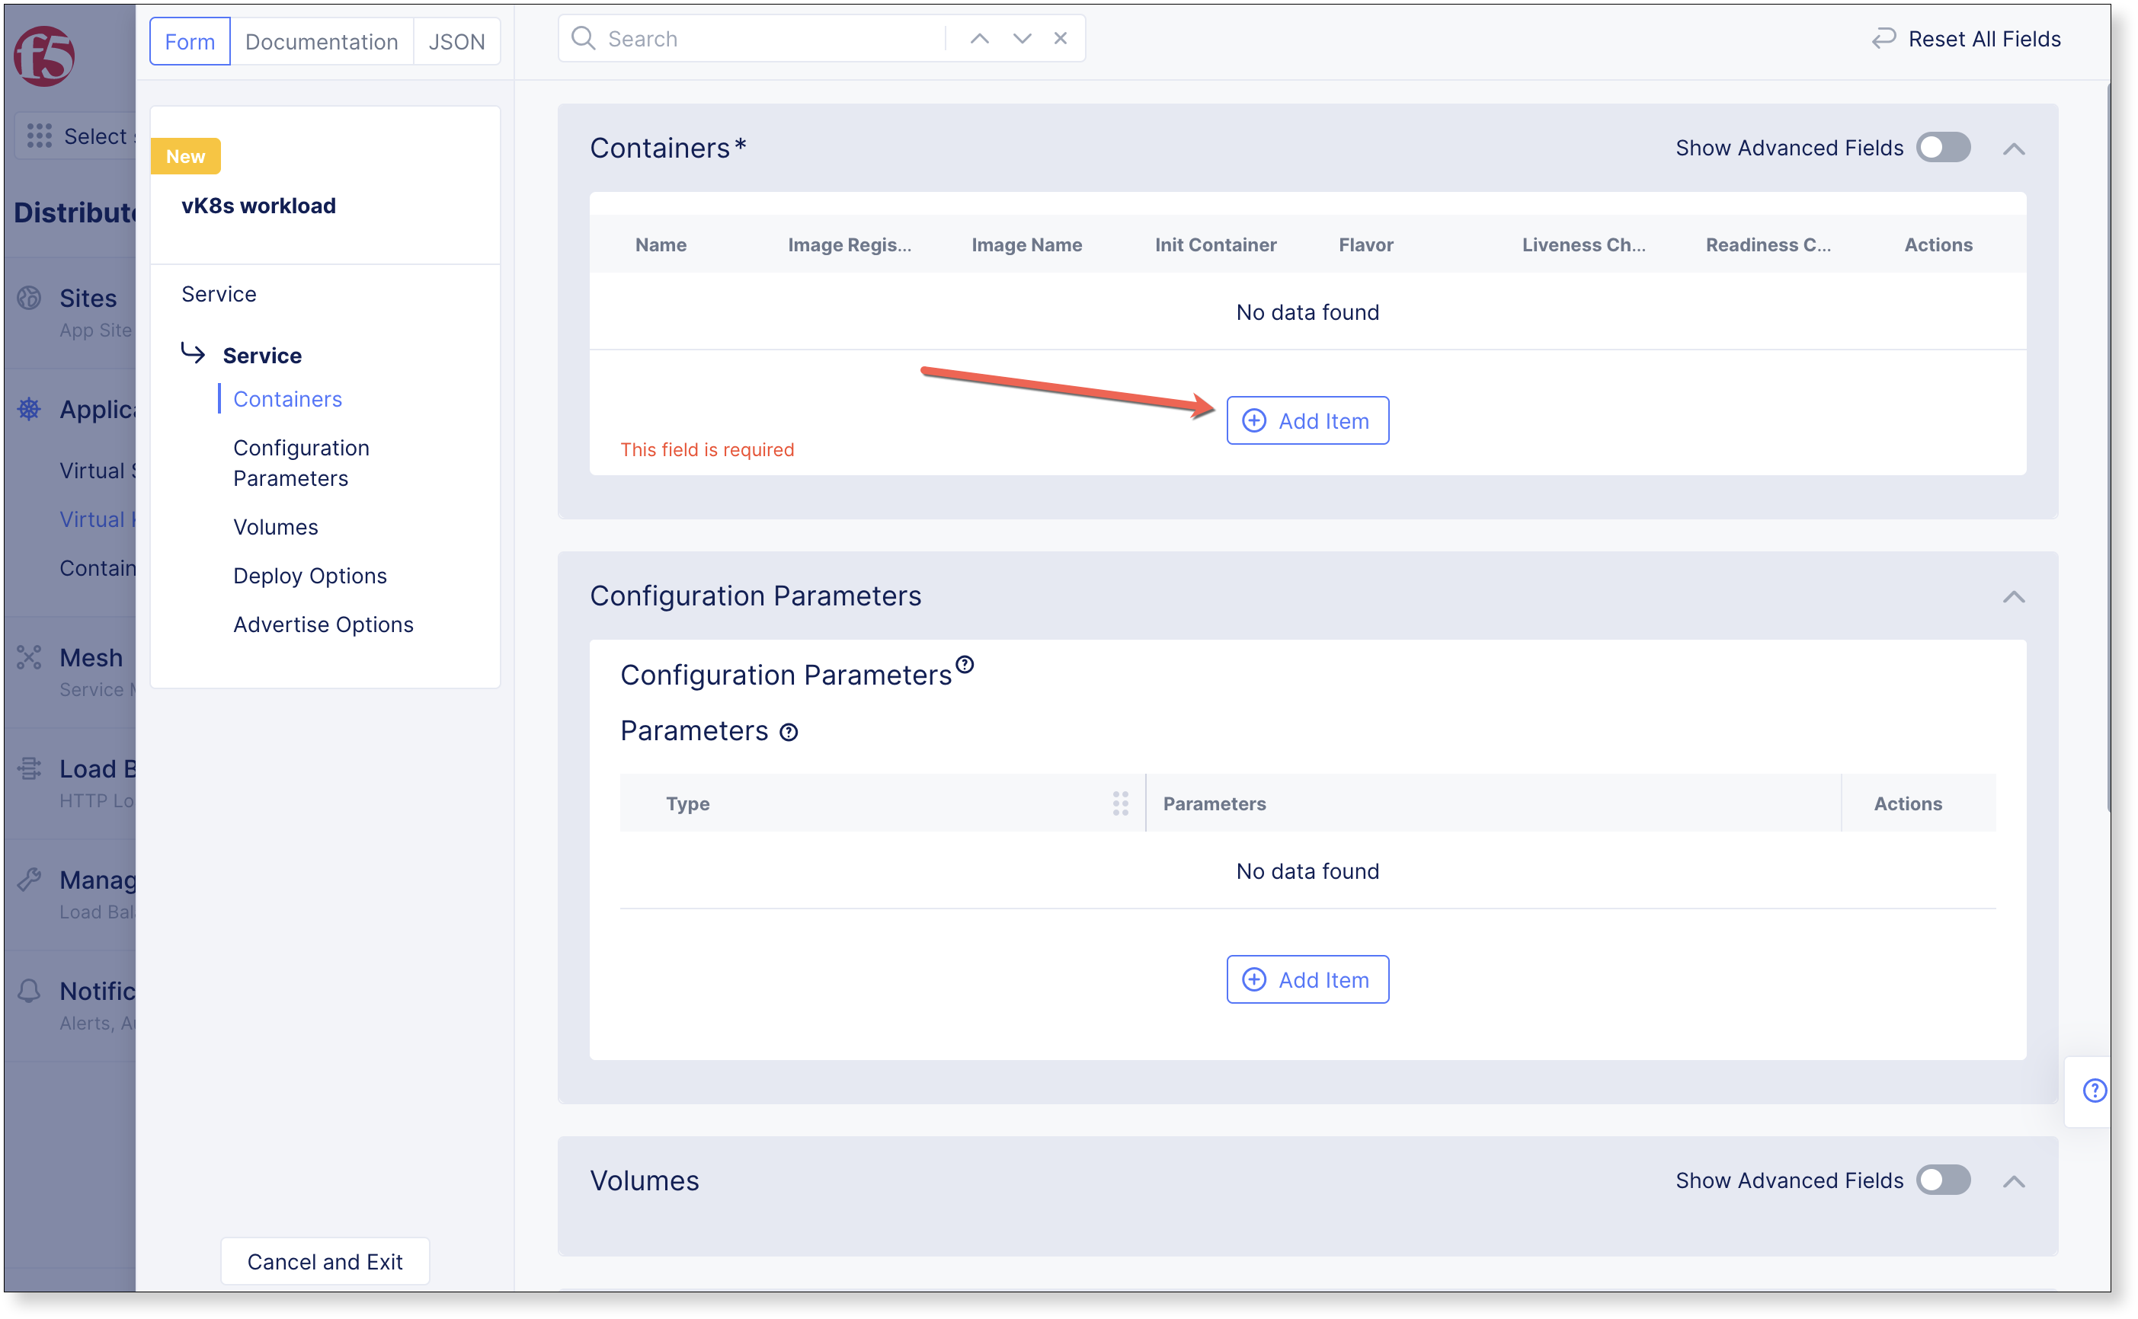Click the Mesh network icon
The image size is (2138, 1319).
click(29, 658)
